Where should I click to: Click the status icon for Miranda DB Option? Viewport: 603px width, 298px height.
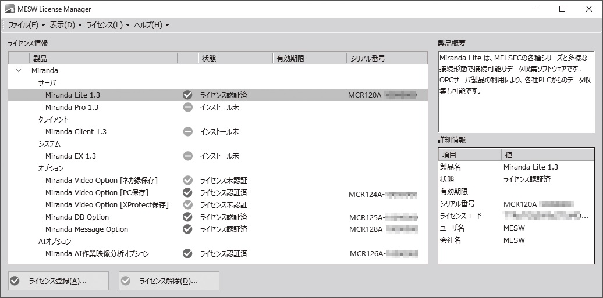[x=187, y=217]
